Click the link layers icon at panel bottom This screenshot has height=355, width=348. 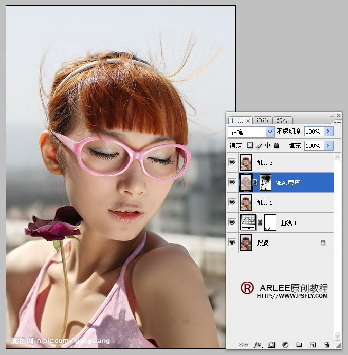tap(243, 345)
